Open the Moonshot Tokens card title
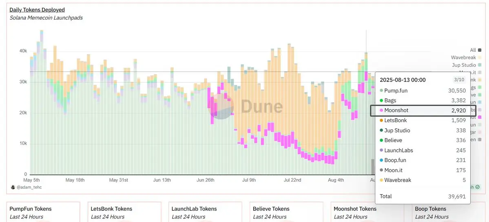Viewport: 489px width, 222px height. click(355, 209)
